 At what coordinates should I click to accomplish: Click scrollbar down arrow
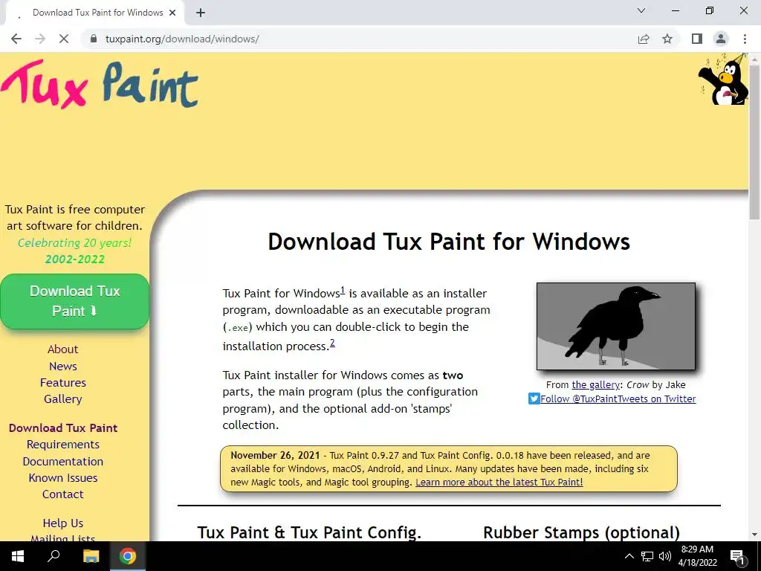[754, 535]
